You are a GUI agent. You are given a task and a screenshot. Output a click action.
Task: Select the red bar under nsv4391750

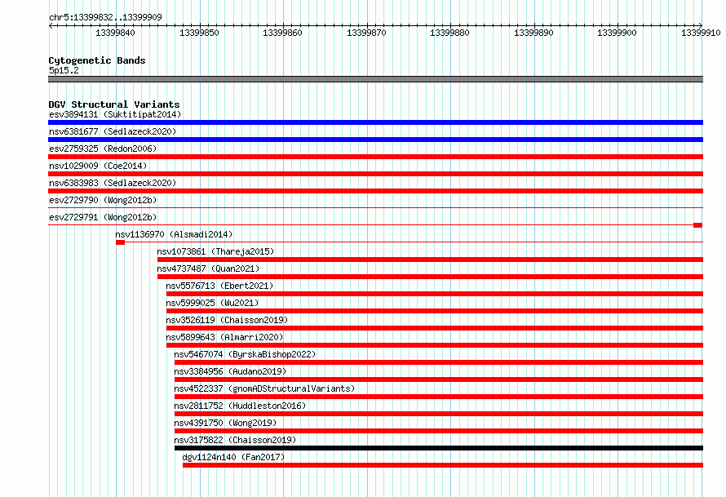439,431
